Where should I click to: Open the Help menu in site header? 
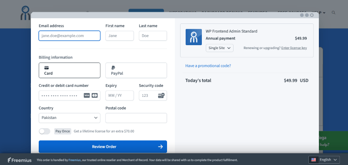[x=319, y=13]
